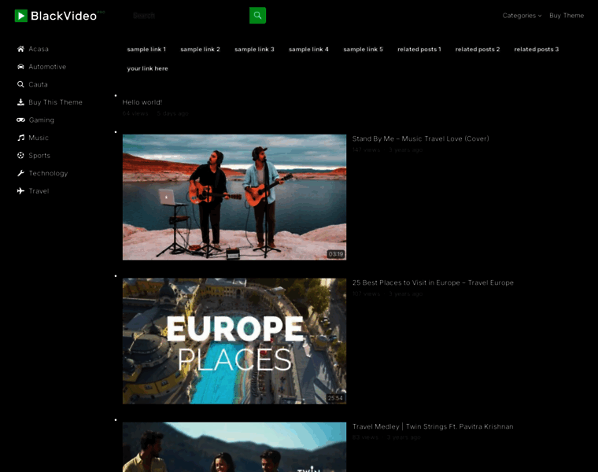Click the Technology wrench icon

tap(20, 173)
